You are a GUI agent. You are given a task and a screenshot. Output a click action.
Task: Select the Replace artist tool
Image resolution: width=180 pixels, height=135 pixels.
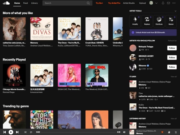(147, 21)
